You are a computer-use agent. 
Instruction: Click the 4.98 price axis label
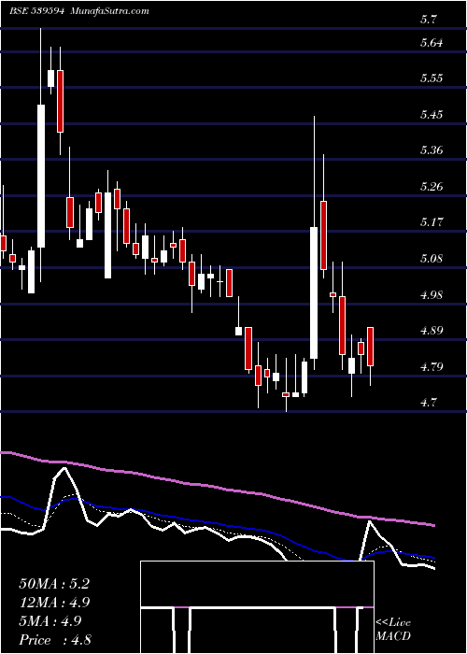(x=432, y=294)
